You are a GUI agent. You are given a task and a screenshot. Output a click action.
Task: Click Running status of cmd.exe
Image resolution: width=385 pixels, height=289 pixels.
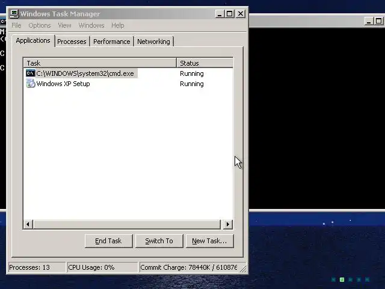pos(192,73)
